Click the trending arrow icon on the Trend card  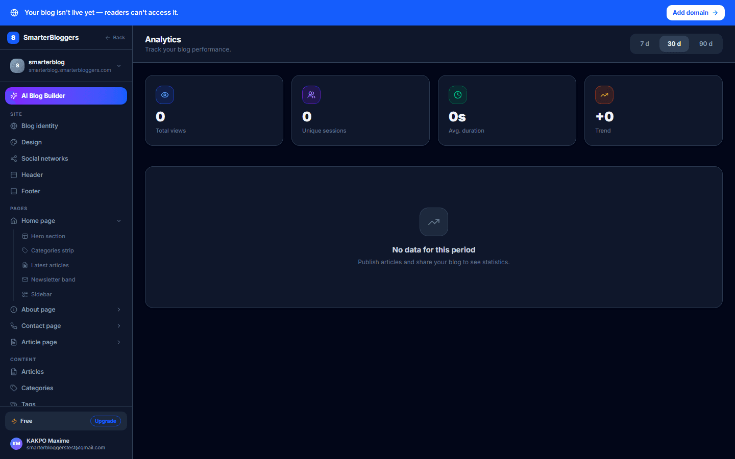tap(604, 95)
